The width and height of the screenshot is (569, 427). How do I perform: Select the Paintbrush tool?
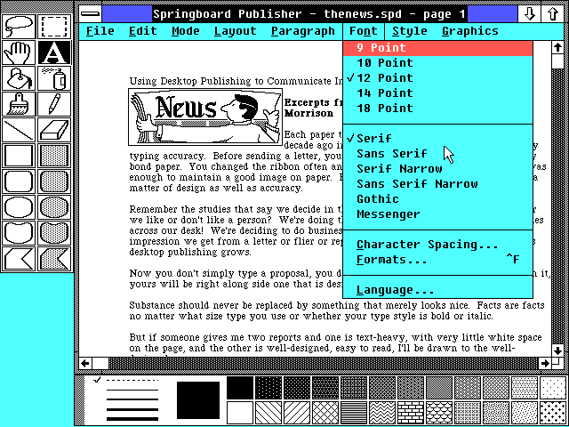(19, 104)
